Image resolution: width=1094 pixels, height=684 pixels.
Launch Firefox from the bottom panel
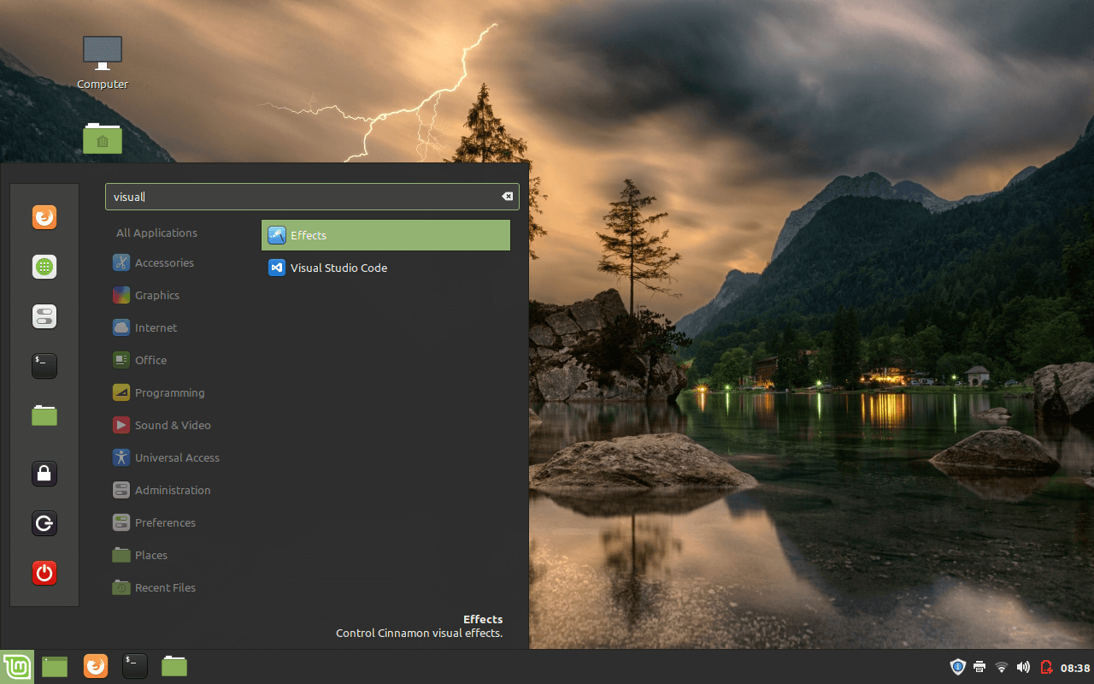click(x=96, y=666)
